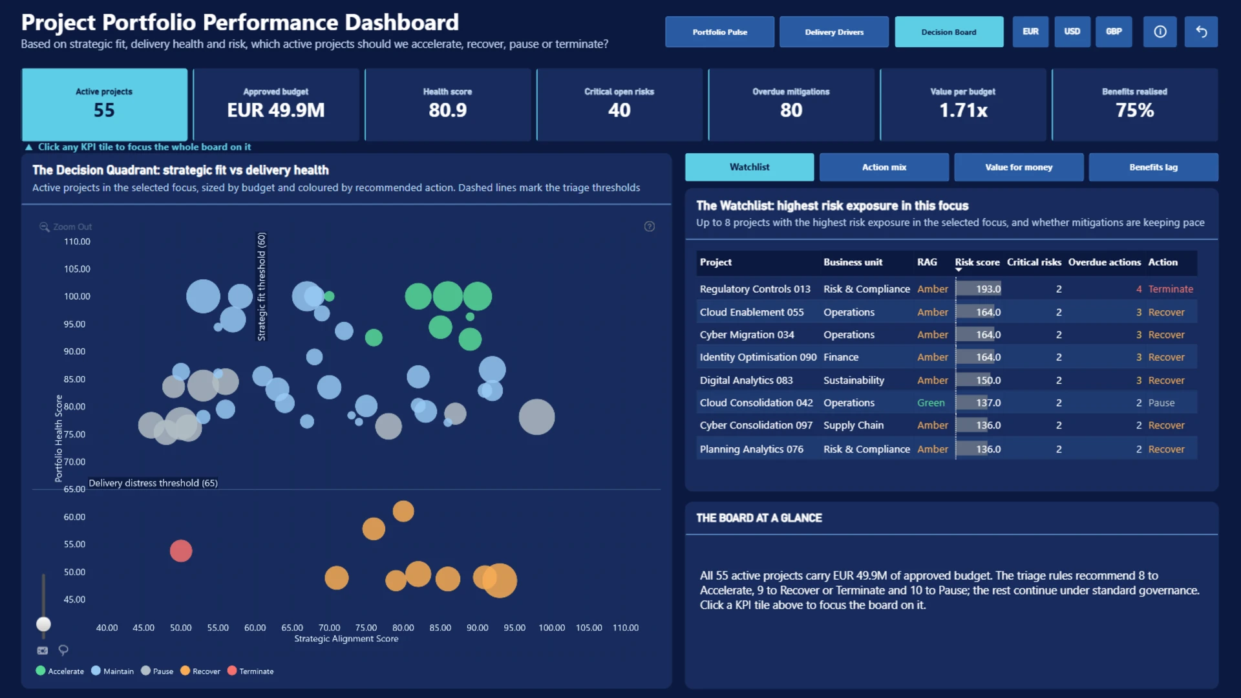Switch to the Benefits lag view
This screenshot has width=1241, height=698.
click(1153, 167)
